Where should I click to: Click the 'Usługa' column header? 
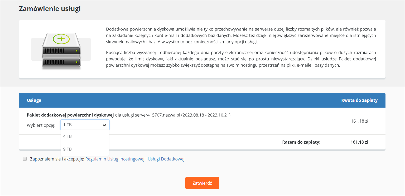(34, 100)
